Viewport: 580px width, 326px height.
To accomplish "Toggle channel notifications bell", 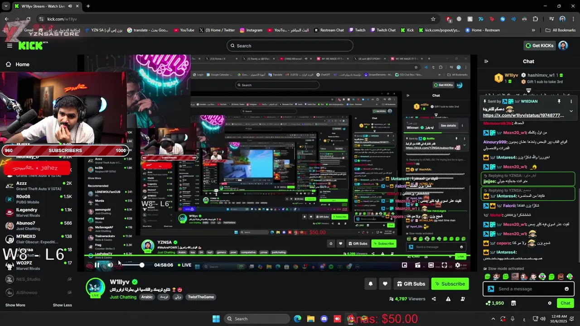I will (370, 284).
